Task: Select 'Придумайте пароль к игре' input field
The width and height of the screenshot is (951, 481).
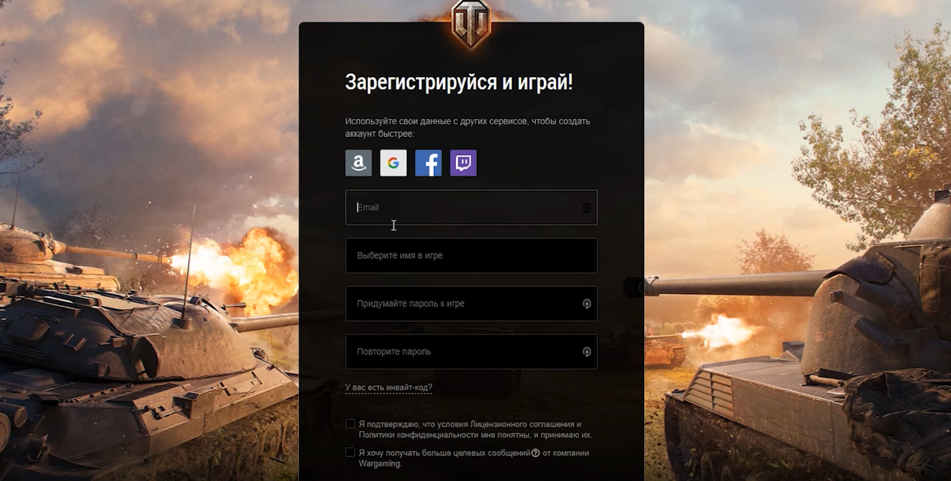Action: coord(471,304)
